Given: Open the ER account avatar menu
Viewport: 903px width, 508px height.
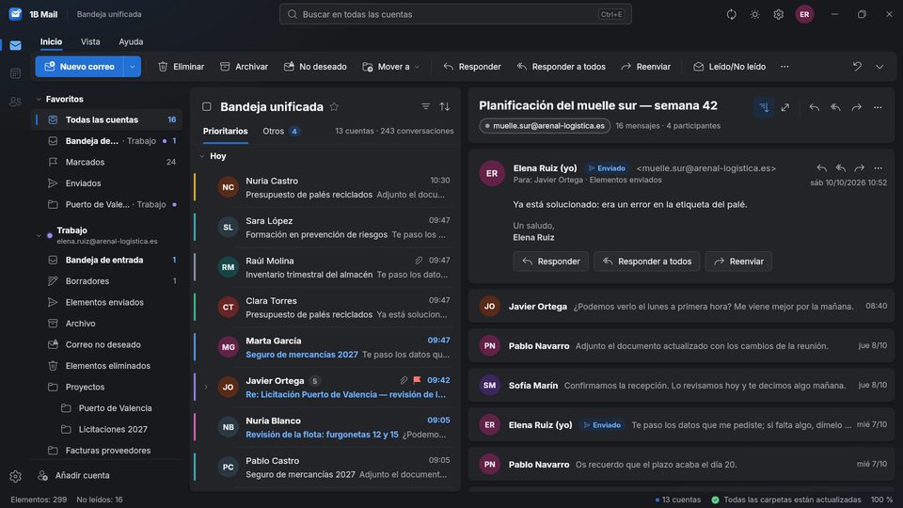Looking at the screenshot, I should pyautogui.click(x=804, y=14).
